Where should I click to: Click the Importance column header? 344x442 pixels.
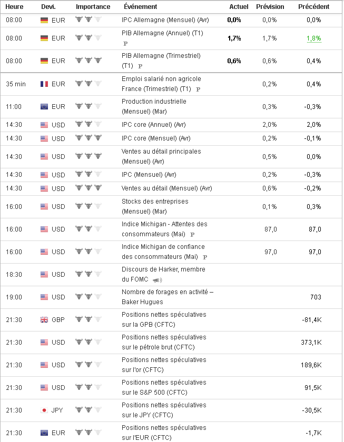pyautogui.click(x=93, y=7)
